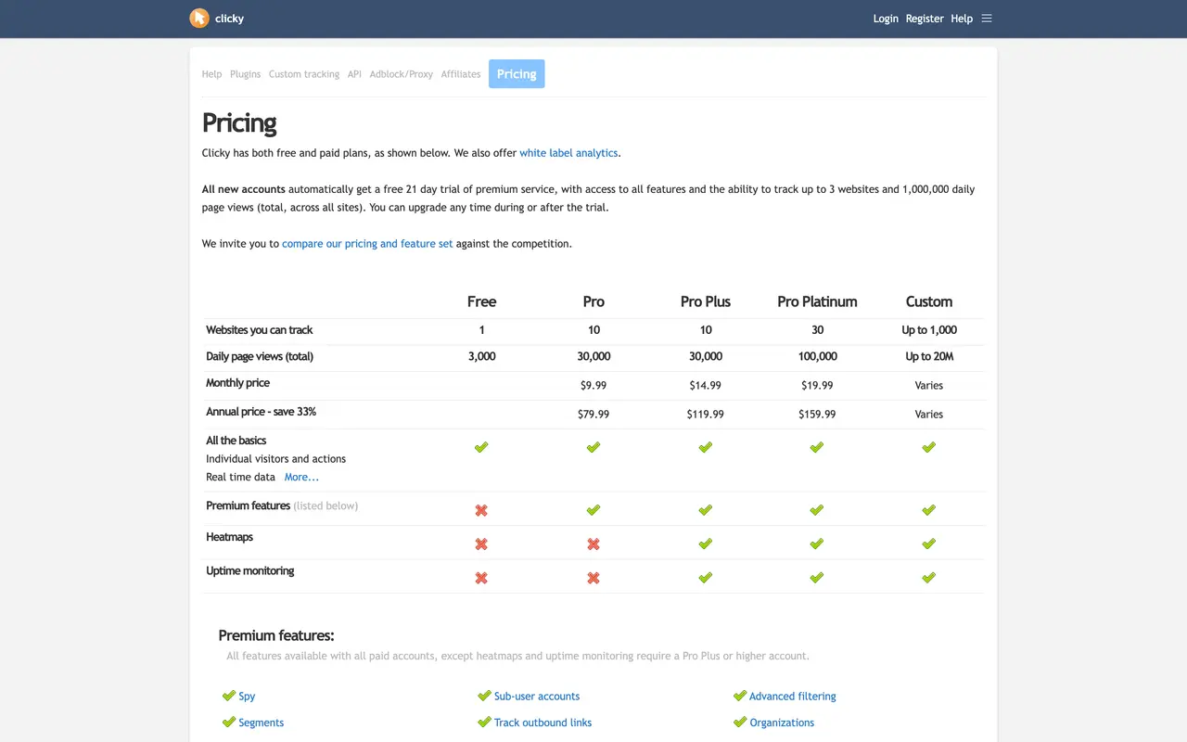Viewport: 1187px width, 742px height.
Task: Click green checkmark for Pro Platinum Premium features
Action: point(817,510)
